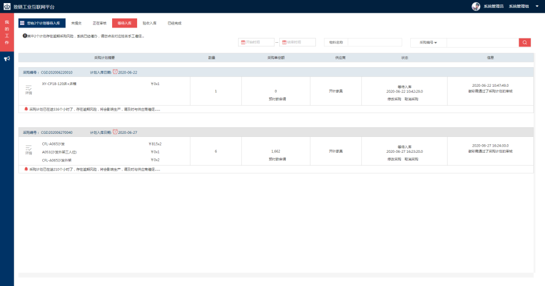Click the grid icon in the blue tab

pyautogui.click(x=22, y=23)
